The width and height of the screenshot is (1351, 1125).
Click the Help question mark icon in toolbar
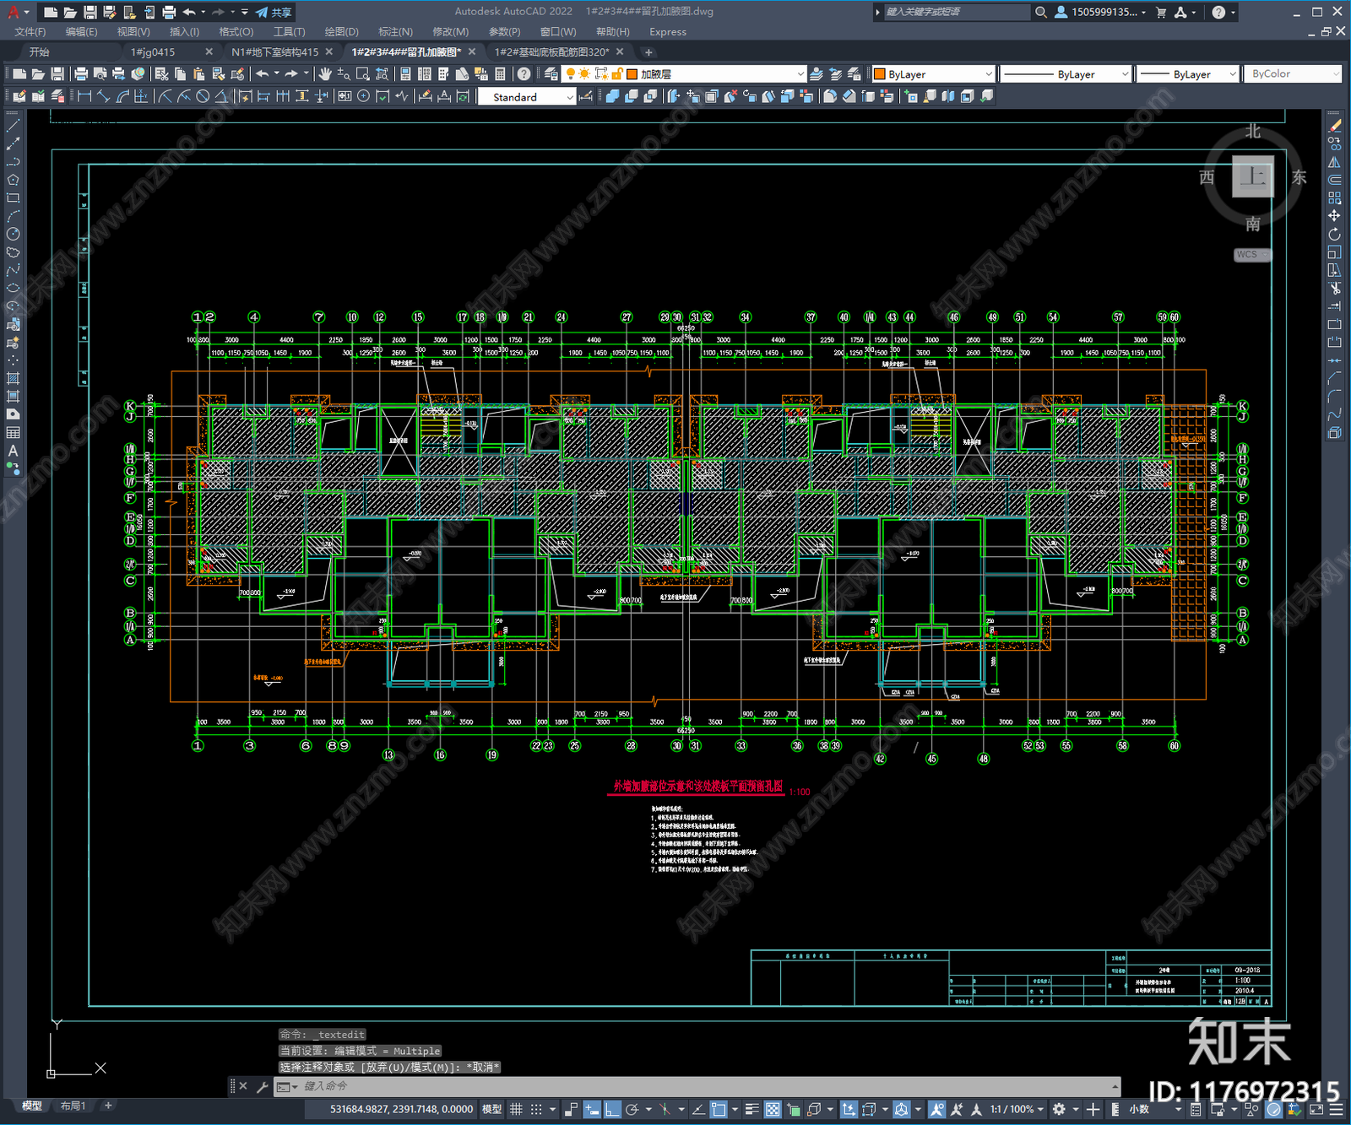click(524, 74)
